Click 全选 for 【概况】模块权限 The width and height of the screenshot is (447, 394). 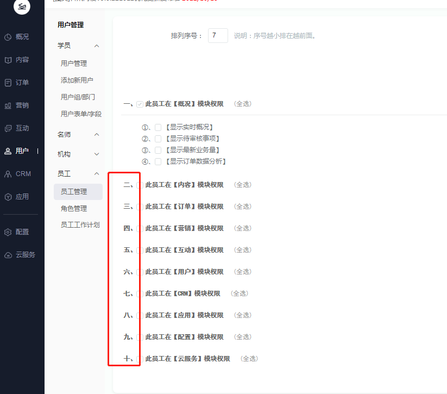click(243, 104)
